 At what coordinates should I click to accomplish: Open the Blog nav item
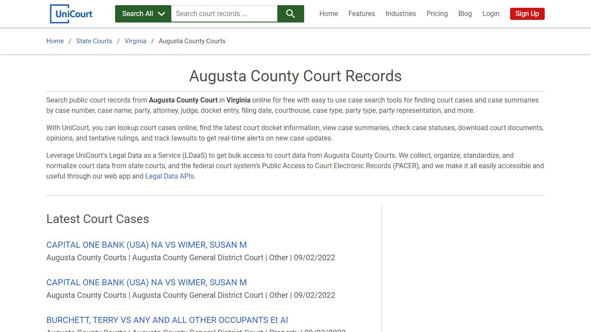pyautogui.click(x=465, y=14)
